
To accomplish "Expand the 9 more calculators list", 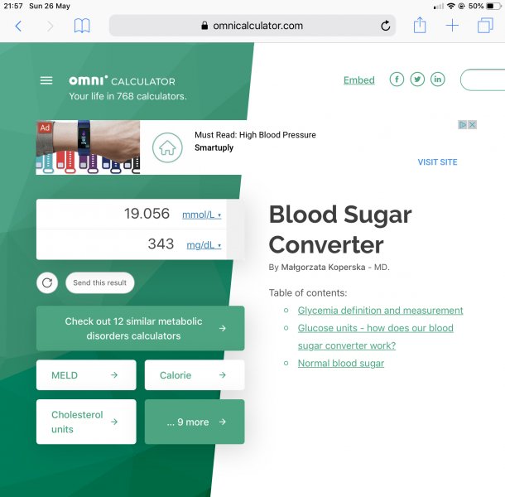I will (x=195, y=422).
